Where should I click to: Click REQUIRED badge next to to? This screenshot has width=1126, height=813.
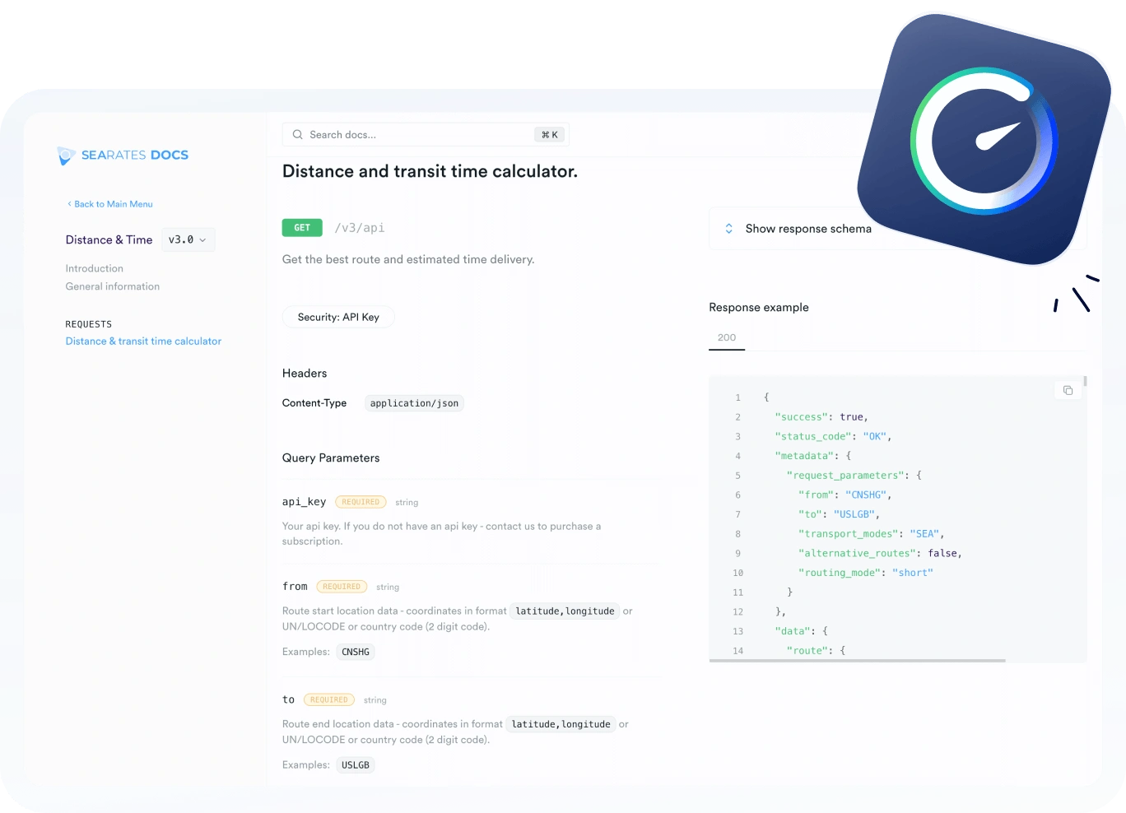(x=329, y=700)
